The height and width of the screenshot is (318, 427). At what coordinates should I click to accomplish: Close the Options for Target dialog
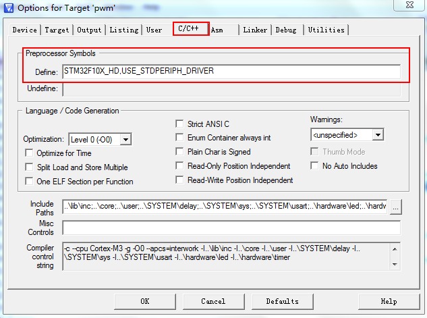pyautogui.click(x=410, y=5)
